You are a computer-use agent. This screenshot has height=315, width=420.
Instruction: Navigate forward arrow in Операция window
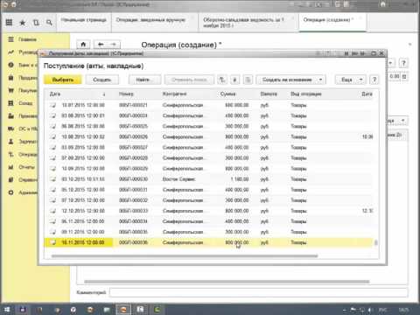pyautogui.click(x=114, y=45)
